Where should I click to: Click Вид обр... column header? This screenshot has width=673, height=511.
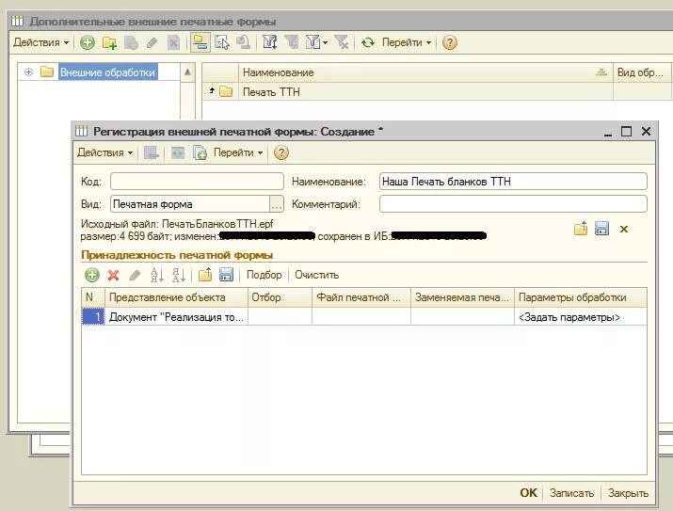coord(643,72)
